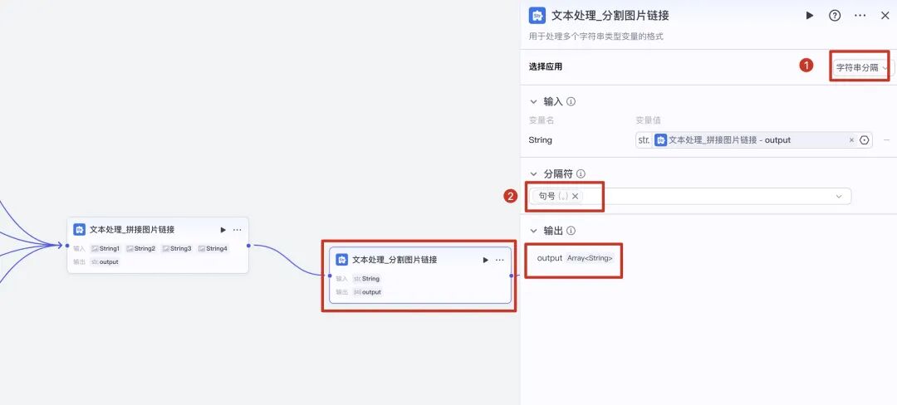Click the 分割图片链接 node icon
This screenshot has width=897, height=405.
[x=342, y=260]
